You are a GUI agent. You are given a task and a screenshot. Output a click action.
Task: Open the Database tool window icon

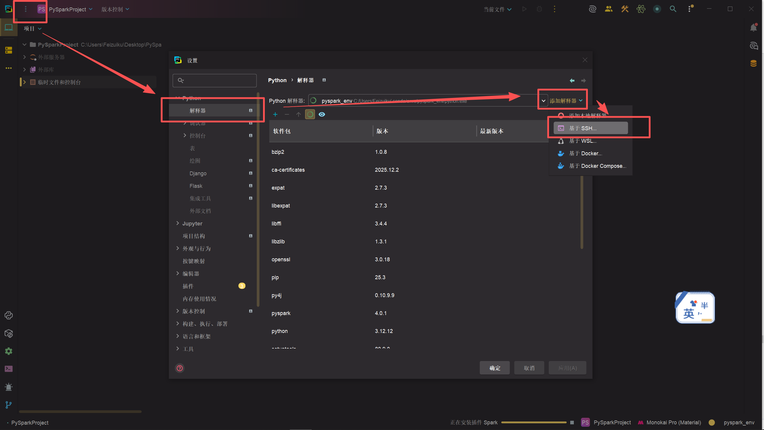[x=753, y=63]
